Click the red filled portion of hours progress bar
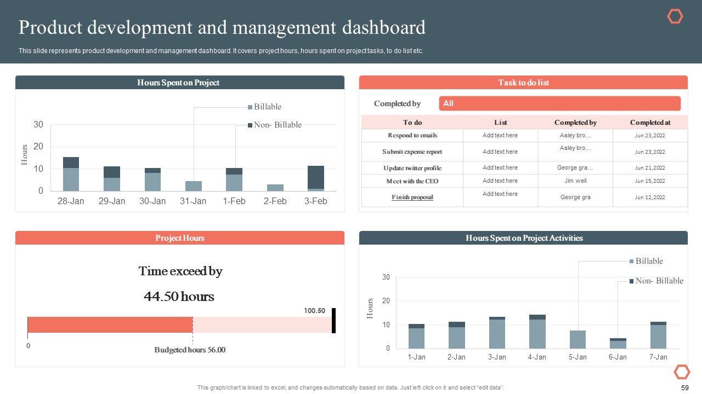 110,325
